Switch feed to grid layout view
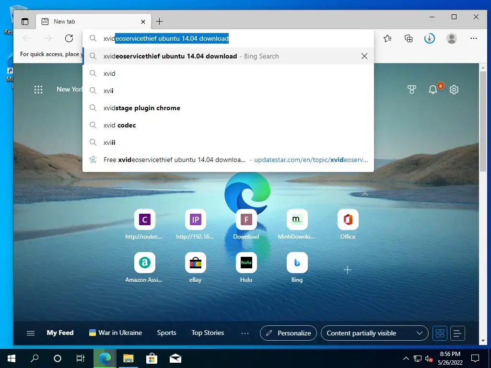Screen dimensions: 491x368 click(440, 333)
